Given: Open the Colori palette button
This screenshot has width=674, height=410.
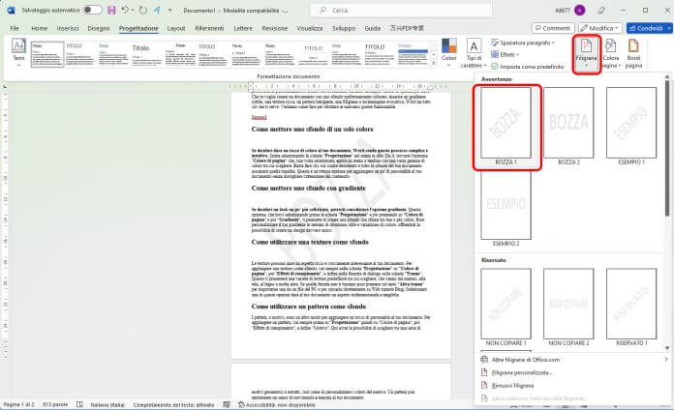Looking at the screenshot, I should pyautogui.click(x=448, y=52).
